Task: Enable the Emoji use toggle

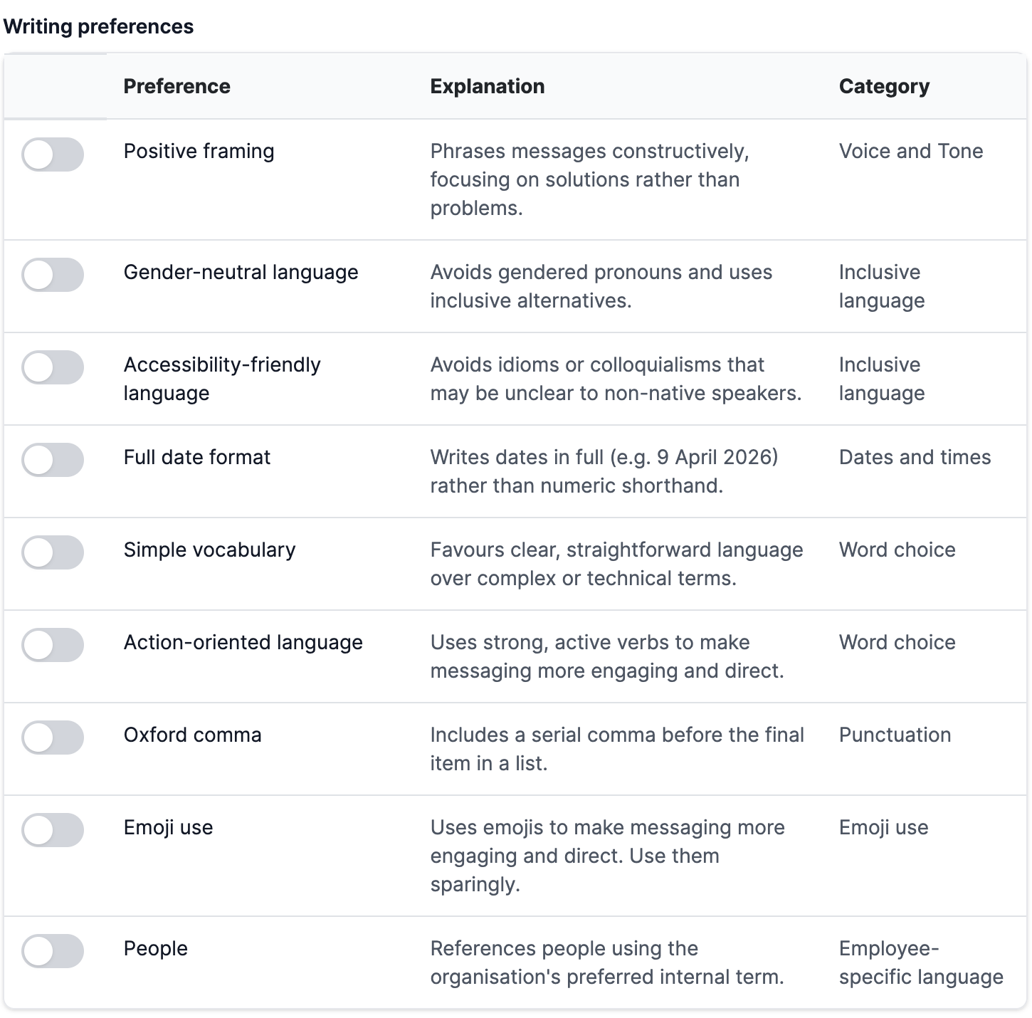Action: pos(53,830)
